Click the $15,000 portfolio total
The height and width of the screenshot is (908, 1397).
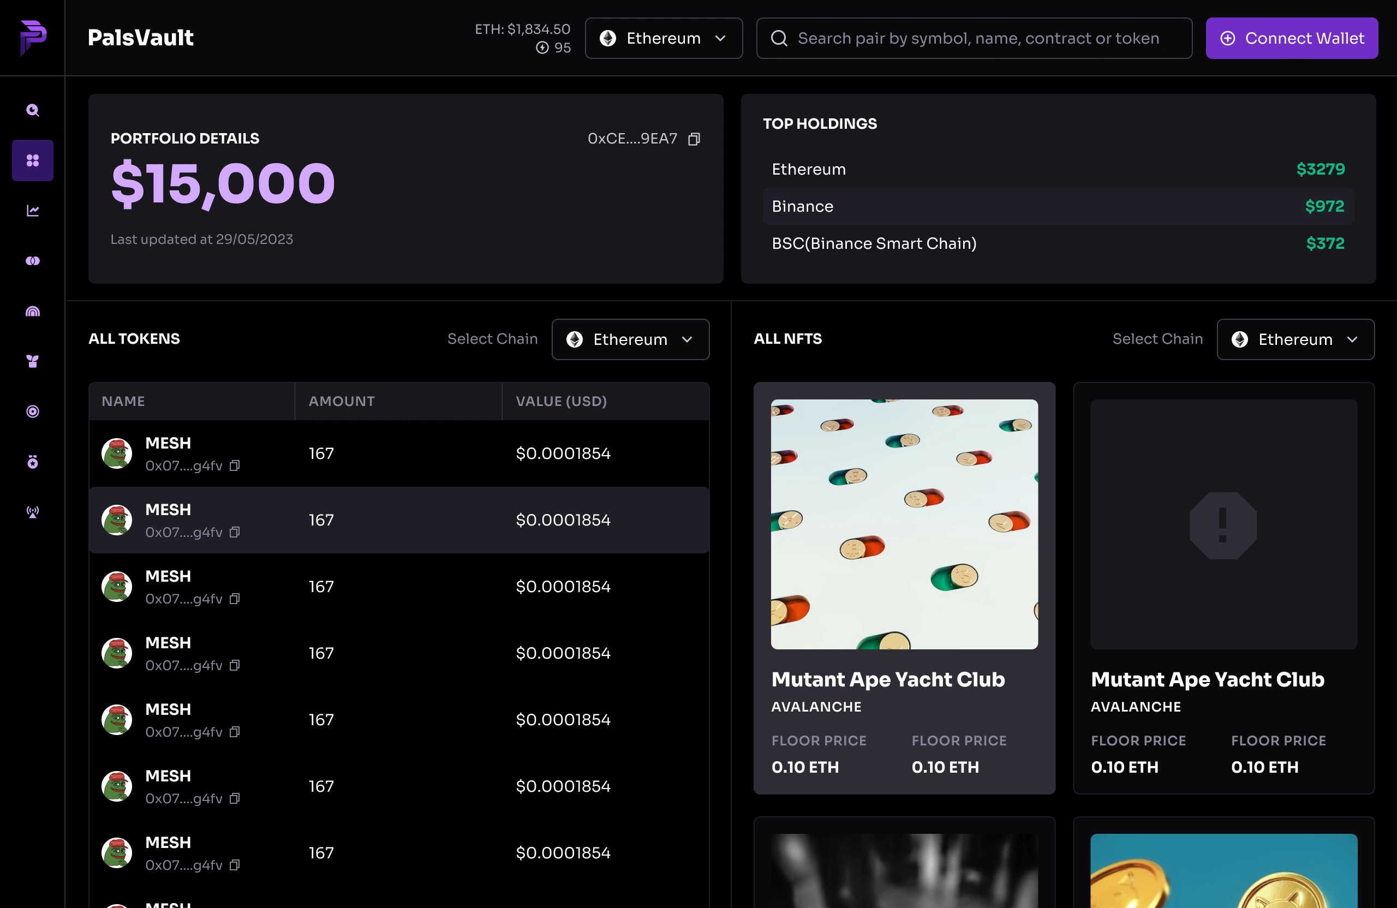point(223,184)
